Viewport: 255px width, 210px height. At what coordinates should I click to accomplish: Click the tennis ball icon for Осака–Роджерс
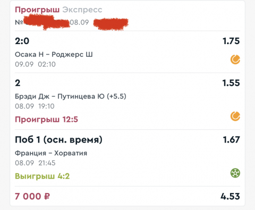(235, 60)
